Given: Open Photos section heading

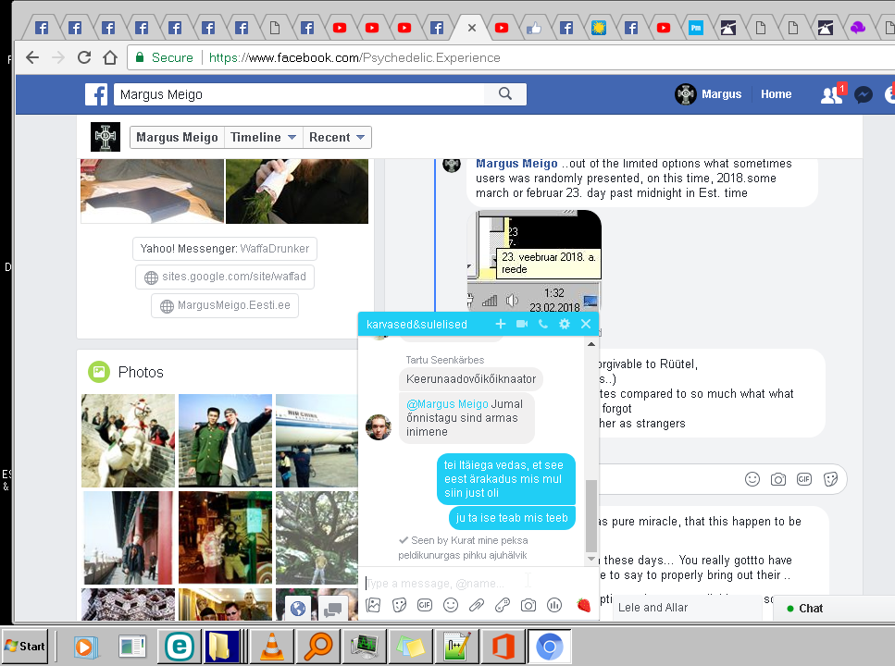Looking at the screenshot, I should (x=141, y=372).
